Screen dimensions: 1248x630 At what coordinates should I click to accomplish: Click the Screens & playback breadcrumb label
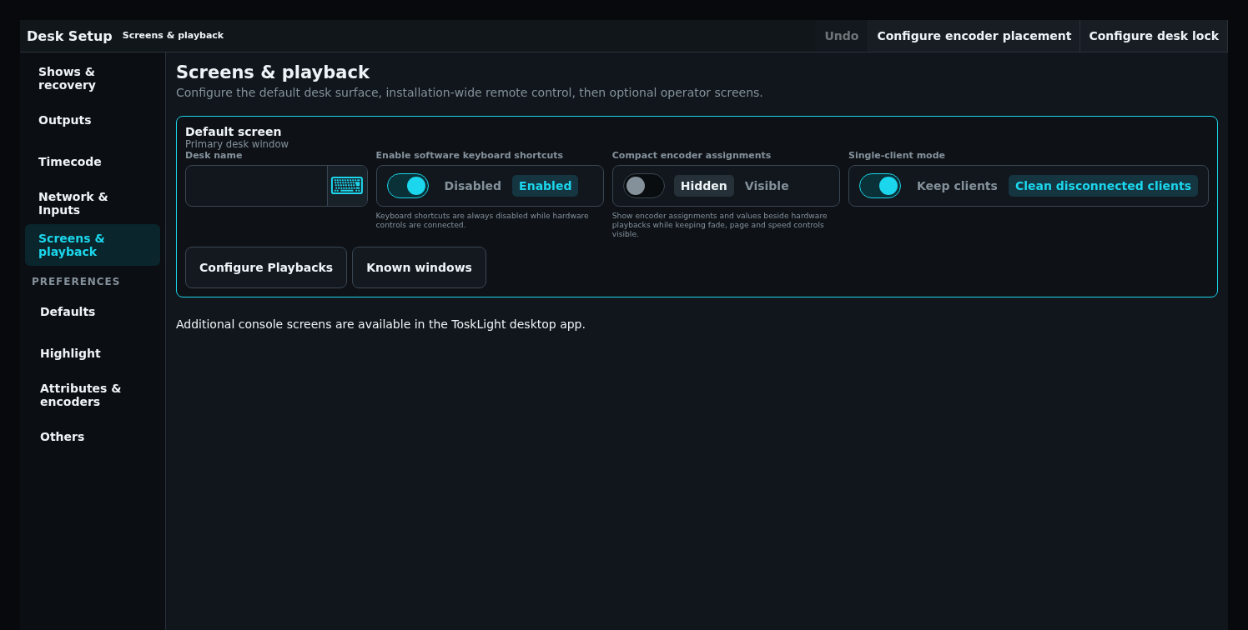[173, 35]
